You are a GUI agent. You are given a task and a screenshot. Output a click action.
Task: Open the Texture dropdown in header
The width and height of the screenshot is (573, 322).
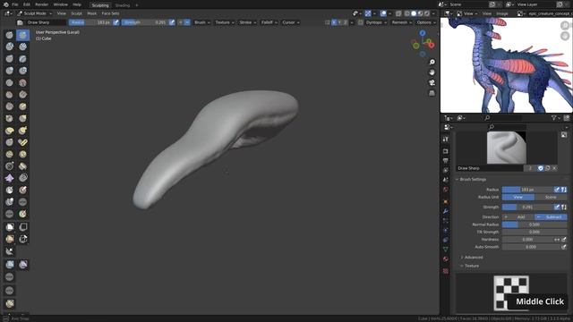pos(225,22)
